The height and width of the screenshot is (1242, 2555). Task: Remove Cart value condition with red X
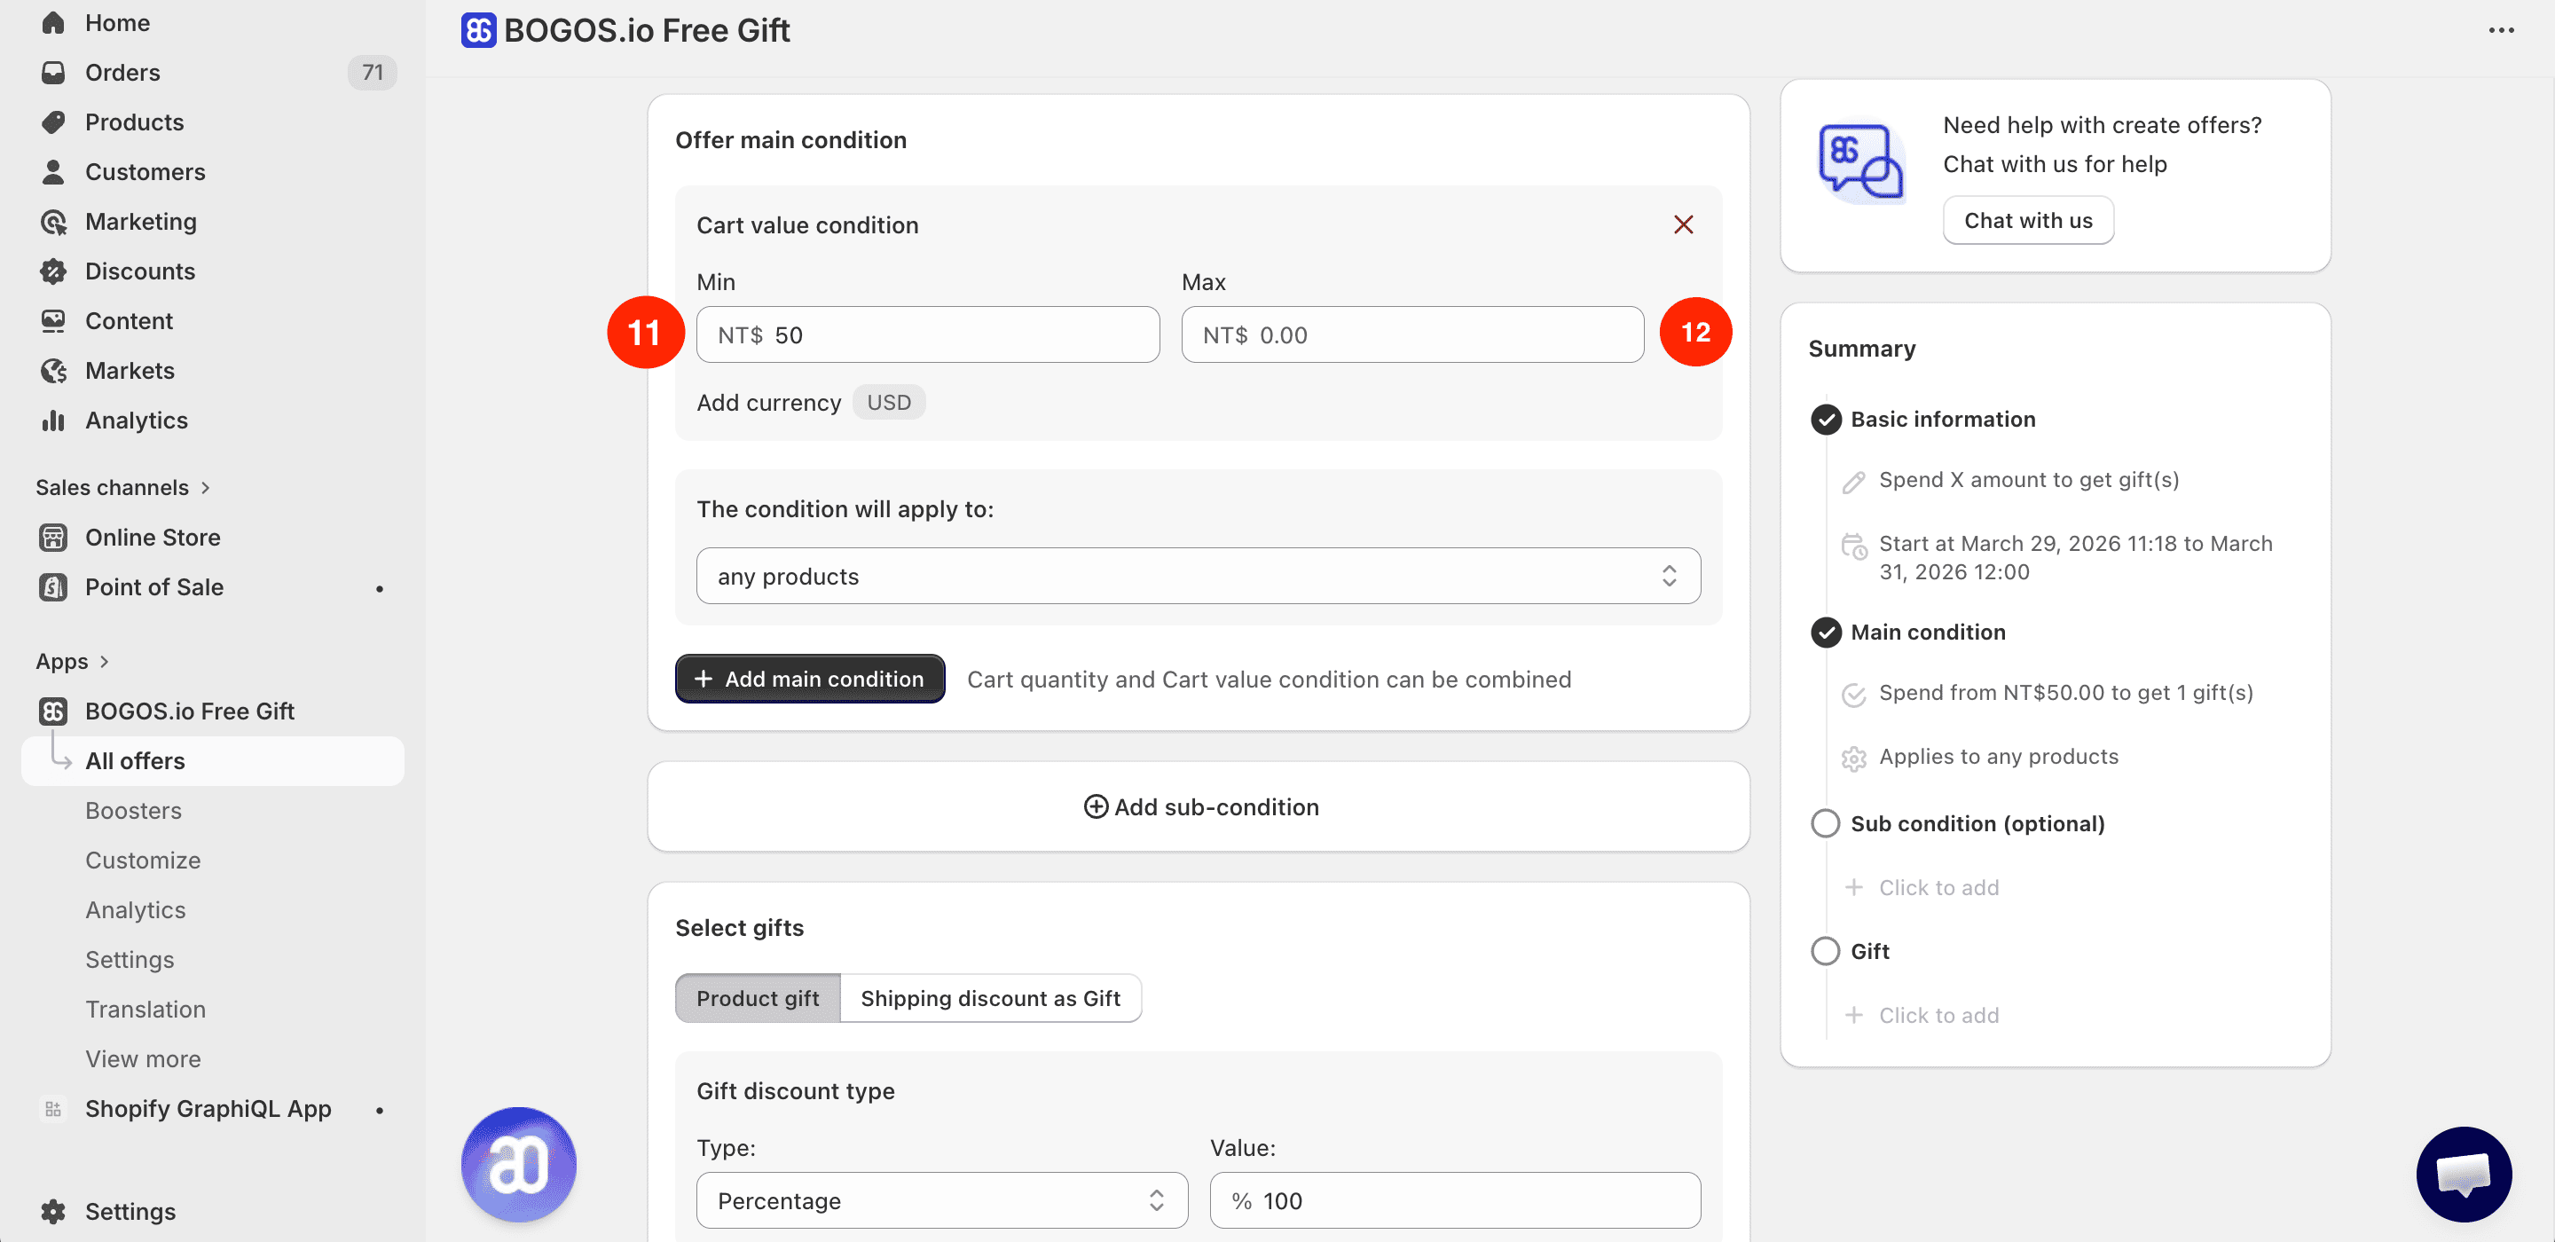(x=1682, y=224)
